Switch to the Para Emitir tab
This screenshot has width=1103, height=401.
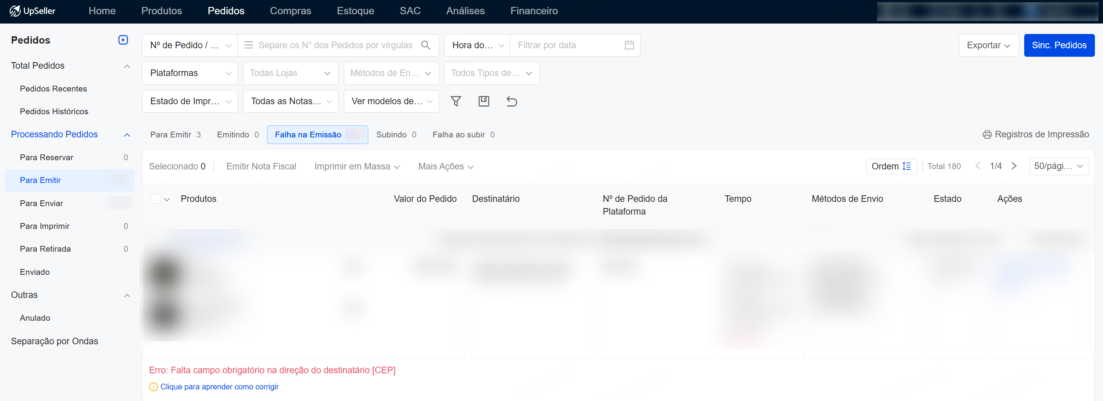tap(175, 135)
